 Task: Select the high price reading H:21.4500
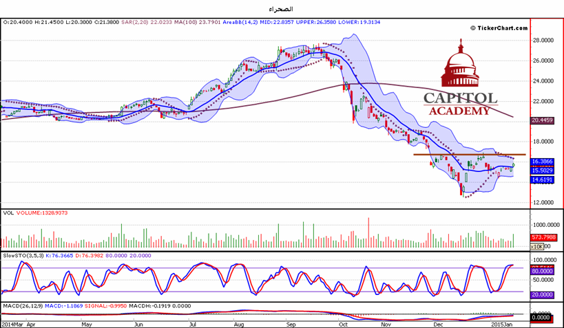click(49, 22)
